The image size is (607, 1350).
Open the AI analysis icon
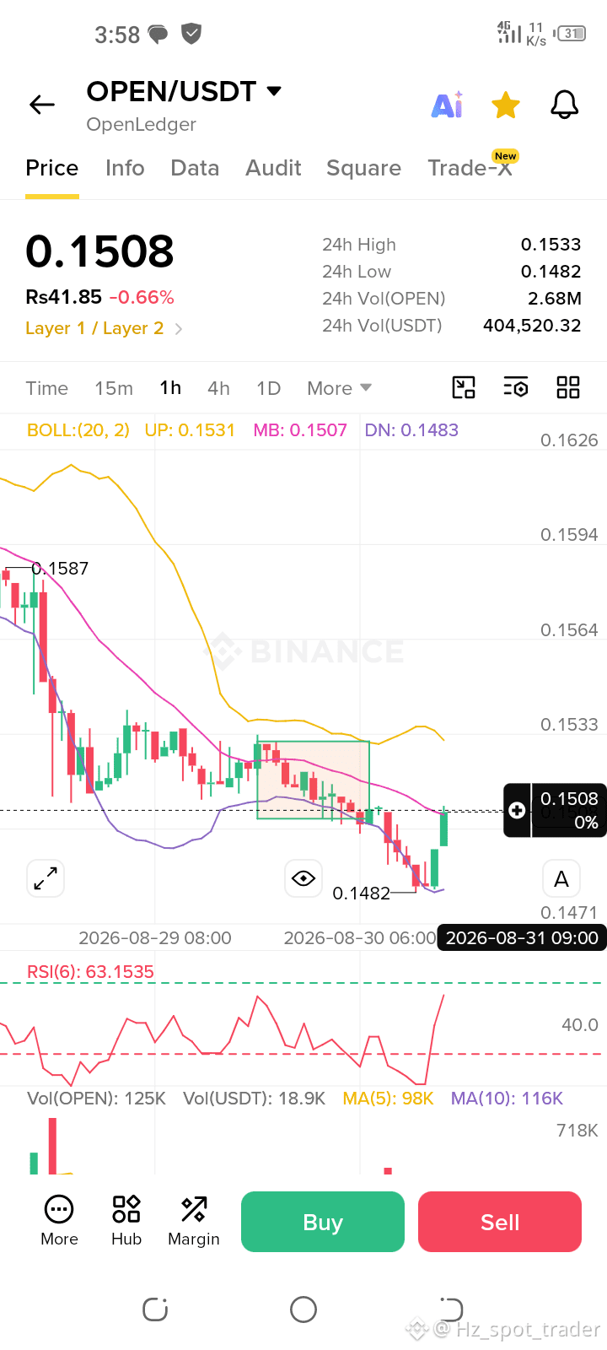(447, 105)
